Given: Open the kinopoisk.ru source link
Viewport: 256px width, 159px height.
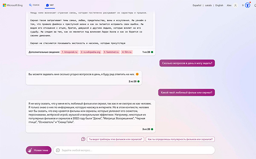Looking at the screenshot, I should (70, 52).
